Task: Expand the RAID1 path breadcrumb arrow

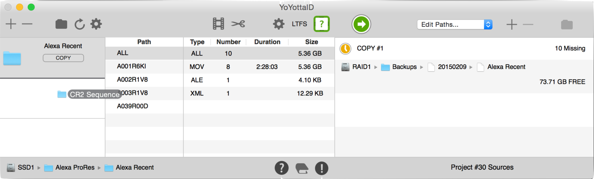Action: click(376, 67)
